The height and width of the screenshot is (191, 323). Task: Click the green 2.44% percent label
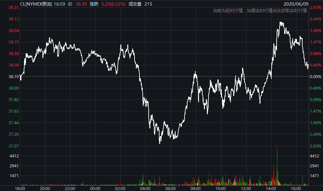click(315, 134)
